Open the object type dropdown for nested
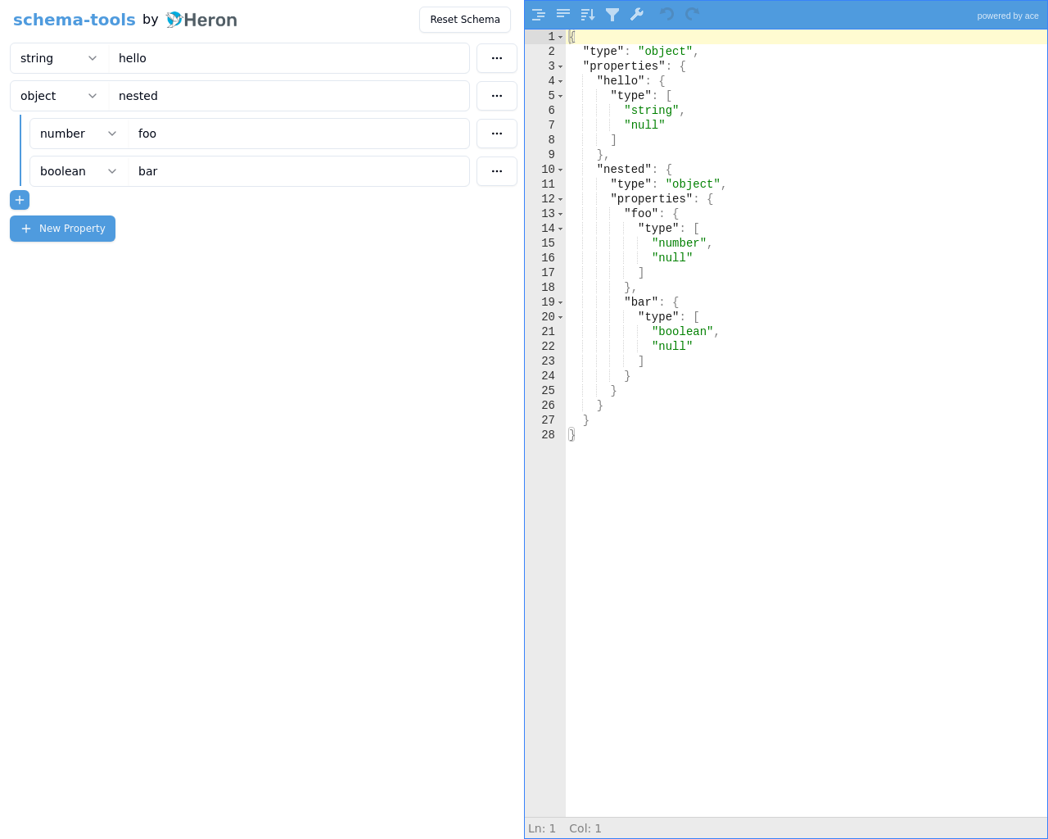Image resolution: width=1048 pixels, height=839 pixels. point(59,96)
